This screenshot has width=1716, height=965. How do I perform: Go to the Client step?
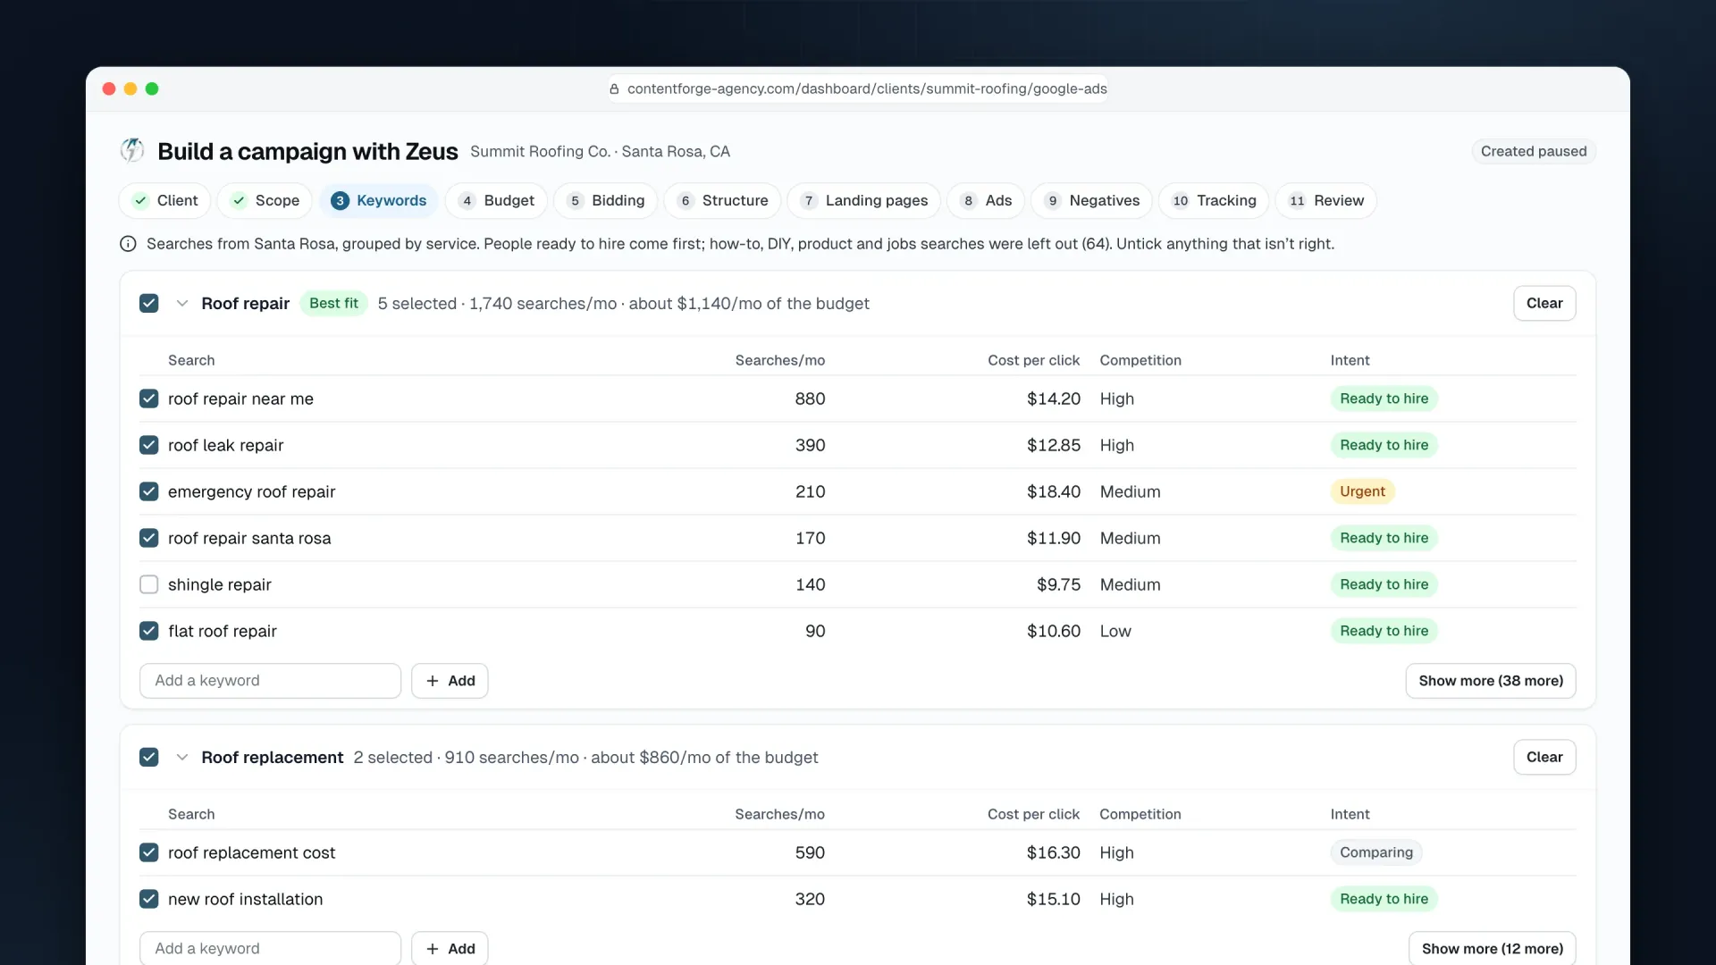coord(165,201)
